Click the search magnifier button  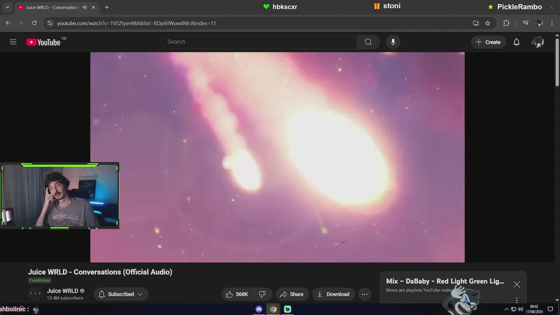368,42
